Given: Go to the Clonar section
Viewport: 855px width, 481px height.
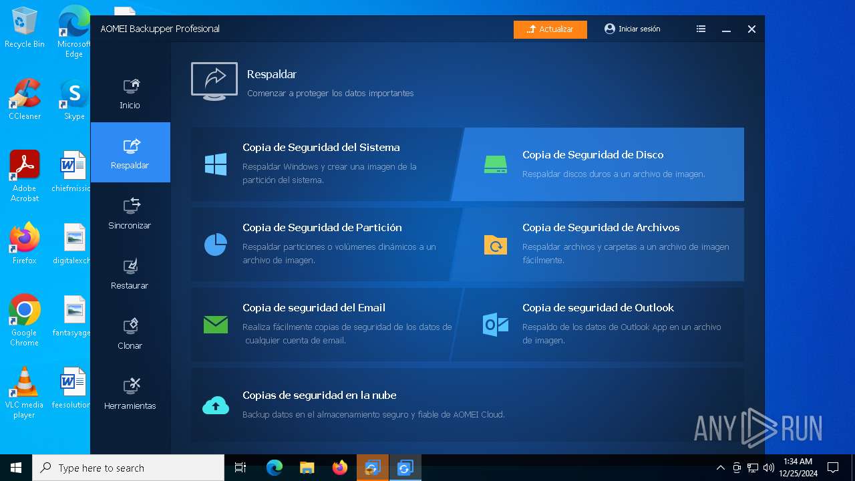Looking at the screenshot, I should coord(130,333).
